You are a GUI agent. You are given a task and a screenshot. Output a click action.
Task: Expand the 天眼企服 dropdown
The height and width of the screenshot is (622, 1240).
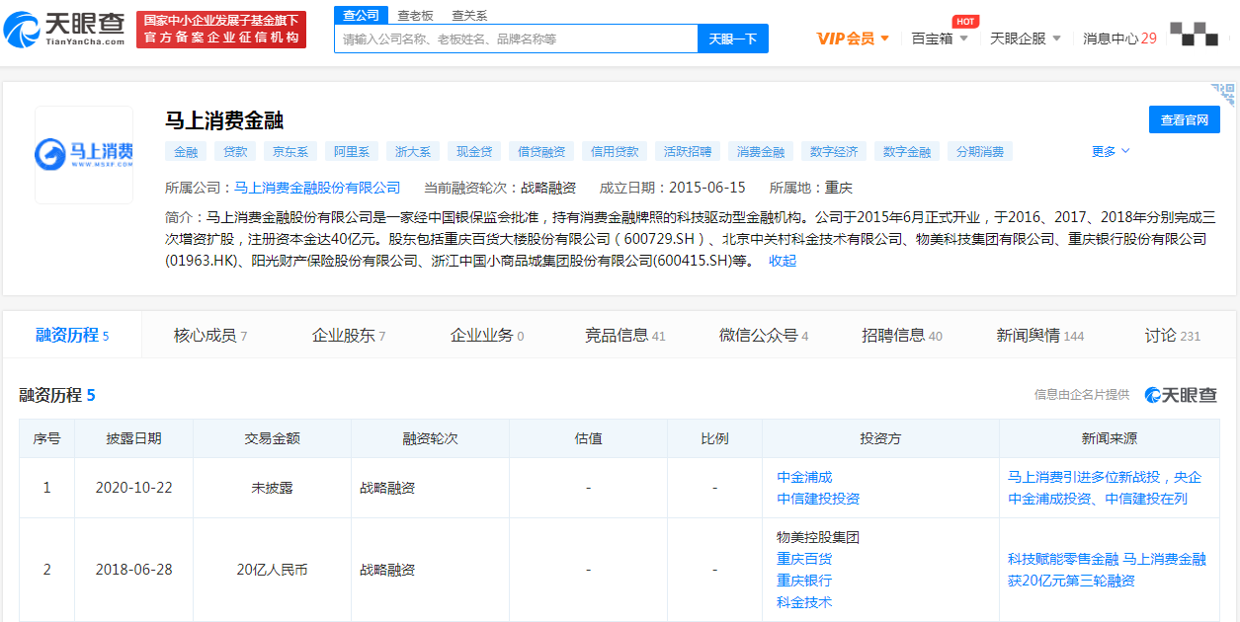tap(1026, 39)
